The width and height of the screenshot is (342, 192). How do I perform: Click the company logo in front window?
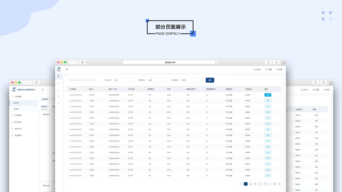pyautogui.click(x=59, y=69)
